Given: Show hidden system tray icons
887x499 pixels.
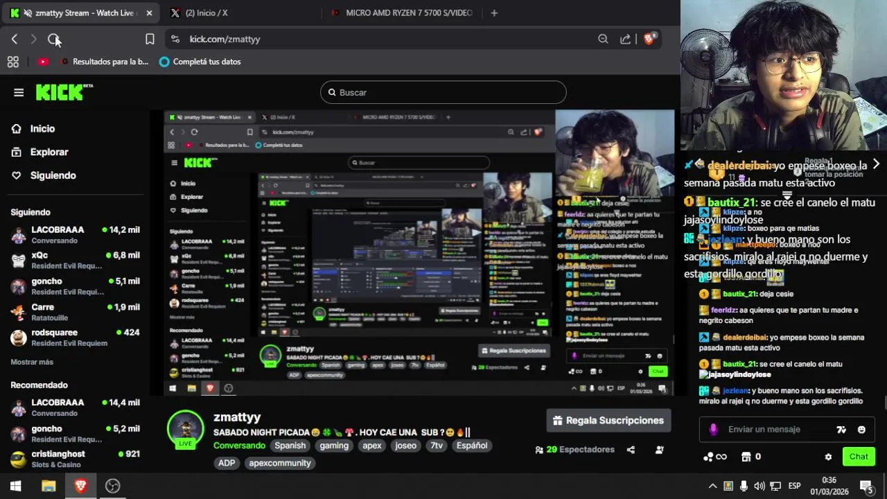Looking at the screenshot, I should (x=712, y=486).
